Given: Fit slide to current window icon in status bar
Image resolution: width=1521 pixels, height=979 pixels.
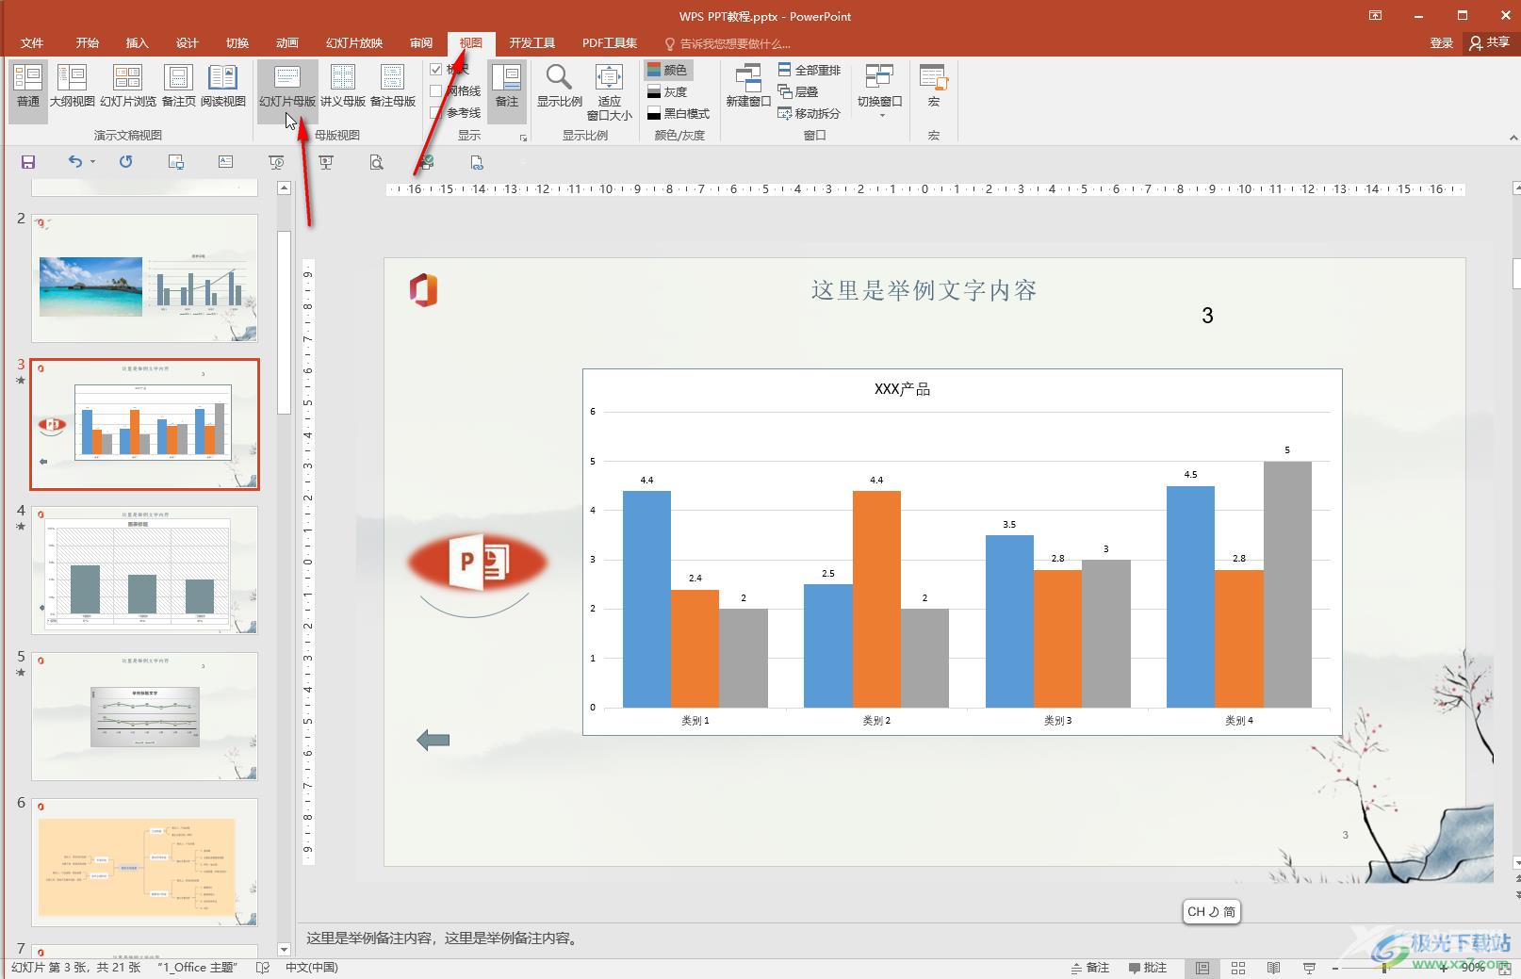Looking at the screenshot, I should click(1504, 968).
